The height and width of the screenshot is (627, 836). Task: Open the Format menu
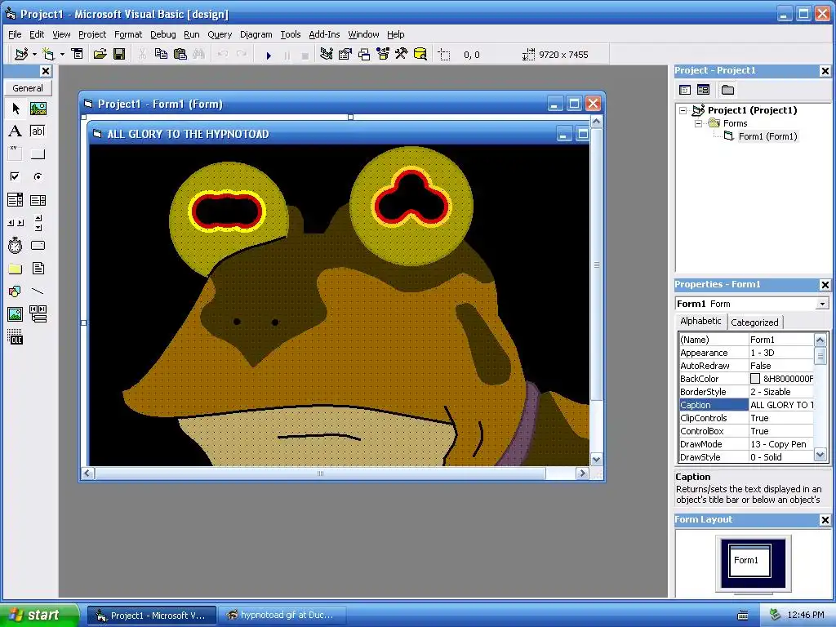(x=128, y=34)
